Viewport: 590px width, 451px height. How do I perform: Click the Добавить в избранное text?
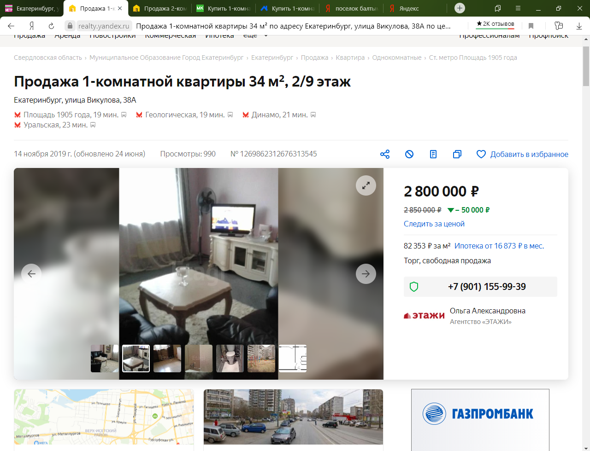point(529,154)
